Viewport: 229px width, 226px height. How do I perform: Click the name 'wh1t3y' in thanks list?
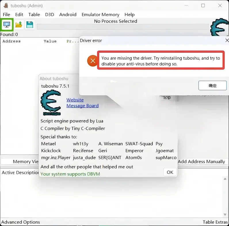click(81, 144)
